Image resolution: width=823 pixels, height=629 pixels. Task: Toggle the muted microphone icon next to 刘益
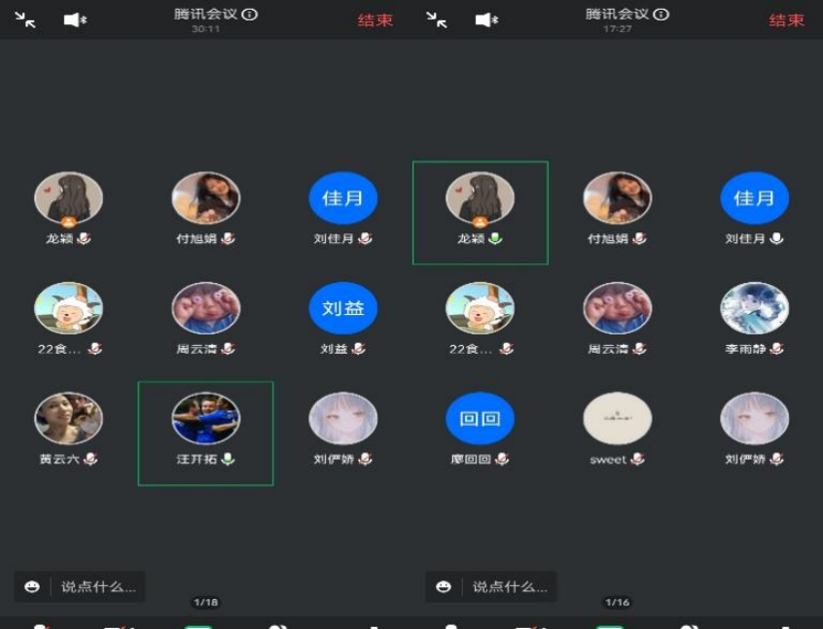[x=359, y=349]
